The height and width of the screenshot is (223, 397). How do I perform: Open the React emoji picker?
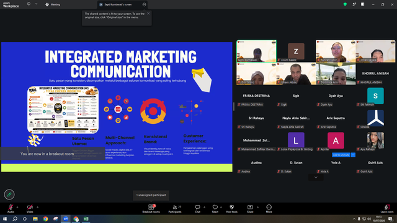click(x=215, y=209)
